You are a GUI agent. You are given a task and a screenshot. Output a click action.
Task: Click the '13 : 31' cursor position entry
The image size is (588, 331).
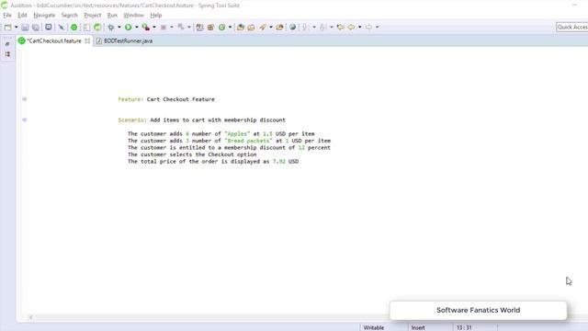[464, 327]
